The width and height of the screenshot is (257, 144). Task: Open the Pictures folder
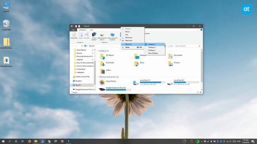pos(174,64)
